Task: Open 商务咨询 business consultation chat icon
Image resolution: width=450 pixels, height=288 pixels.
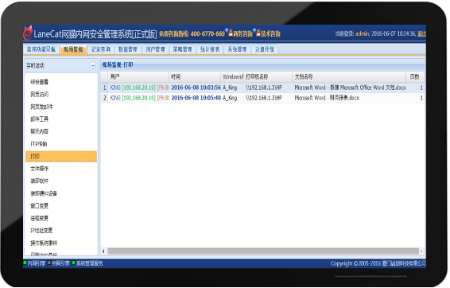Action: (230, 33)
